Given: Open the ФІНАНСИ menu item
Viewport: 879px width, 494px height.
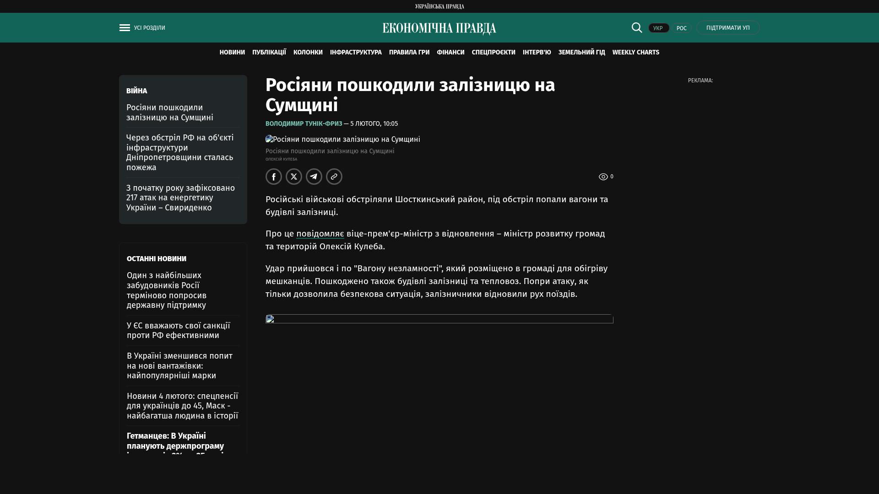Looking at the screenshot, I should pyautogui.click(x=450, y=53).
